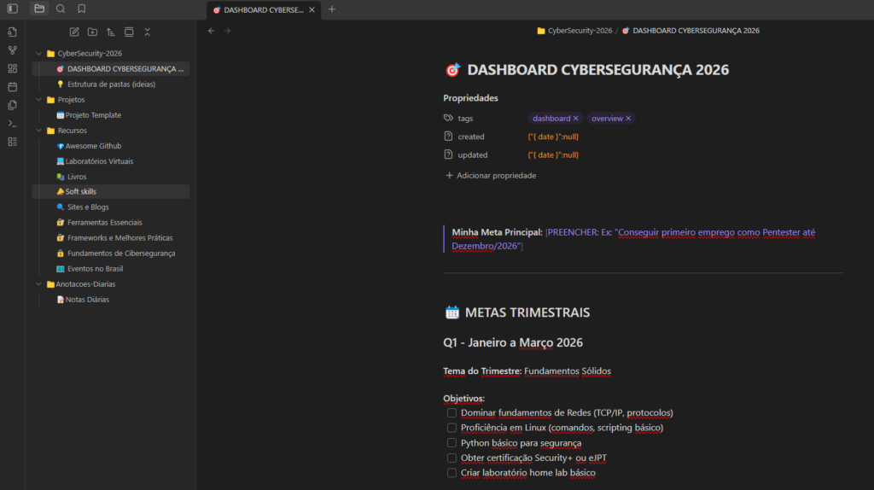Check 'Python básico para segurança' checkbox
The width and height of the screenshot is (874, 490).
pos(452,443)
